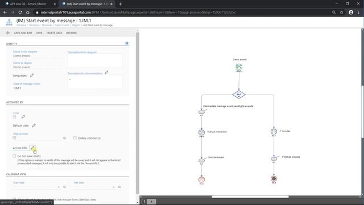Expand the Start date dropdown arrow
Screen dimensions: 364x205
[59, 187]
